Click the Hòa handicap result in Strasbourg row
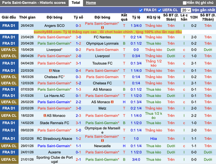This screenshot has height=164, width=216. coord(153,139)
